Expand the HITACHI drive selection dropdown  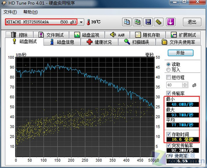coord(81,22)
